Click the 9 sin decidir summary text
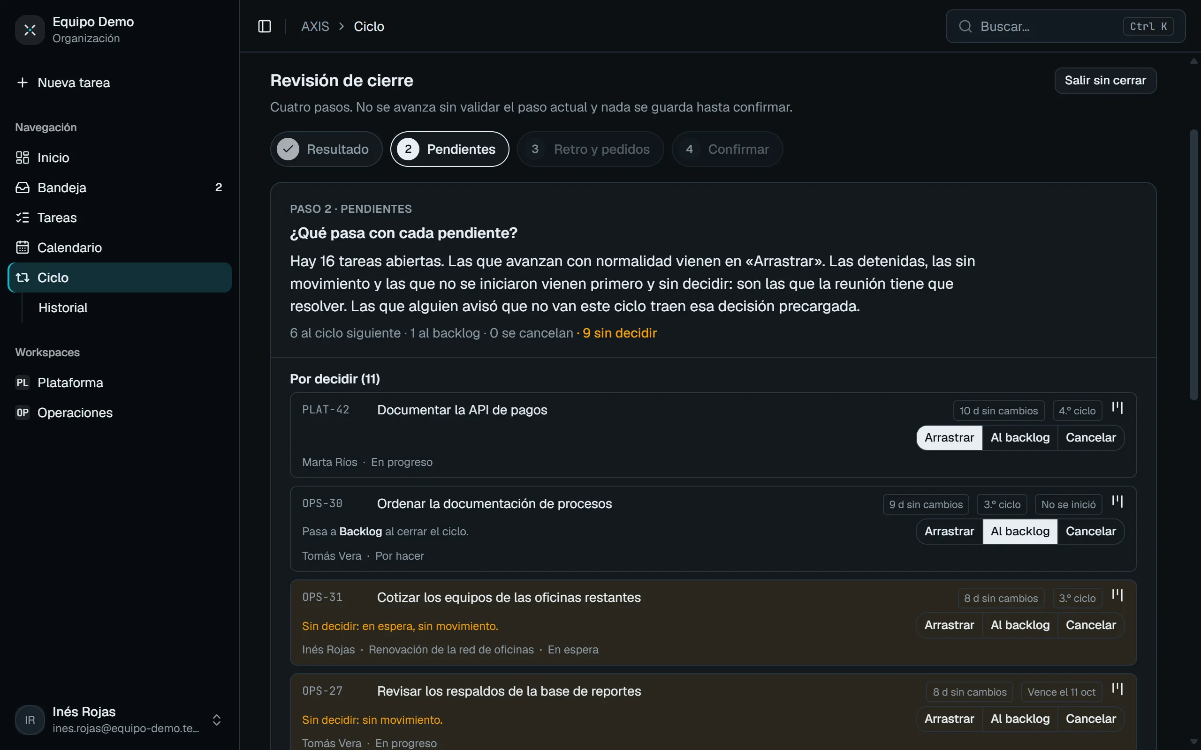 click(x=619, y=333)
